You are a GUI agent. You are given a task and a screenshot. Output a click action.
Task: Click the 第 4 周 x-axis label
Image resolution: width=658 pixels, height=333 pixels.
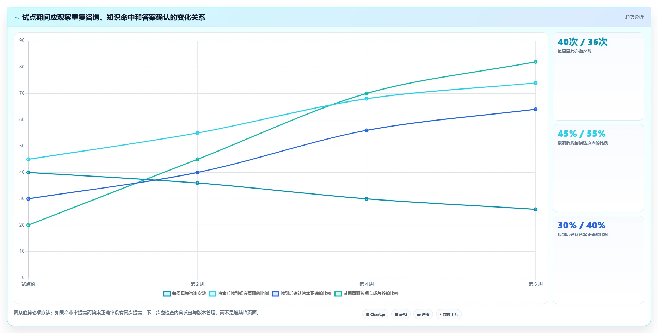[367, 284]
